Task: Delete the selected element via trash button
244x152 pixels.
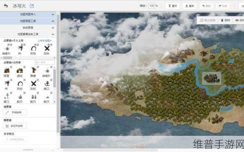Action: pyautogui.click(x=225, y=20)
